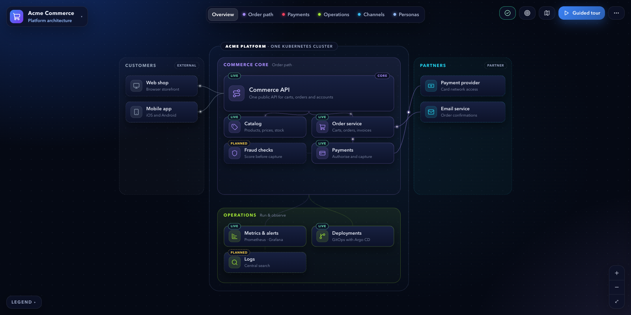Click the Deployments git branch icon
Image resolution: width=631 pixels, height=315 pixels.
pos(323,236)
